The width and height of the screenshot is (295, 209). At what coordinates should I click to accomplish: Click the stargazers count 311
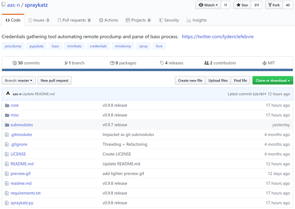pyautogui.click(x=257, y=5)
